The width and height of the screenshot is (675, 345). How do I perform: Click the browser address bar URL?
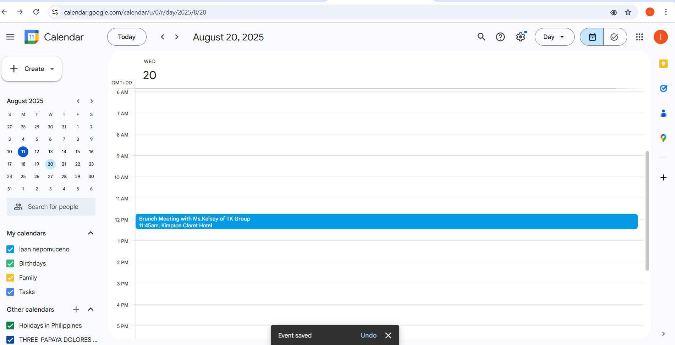(x=135, y=12)
